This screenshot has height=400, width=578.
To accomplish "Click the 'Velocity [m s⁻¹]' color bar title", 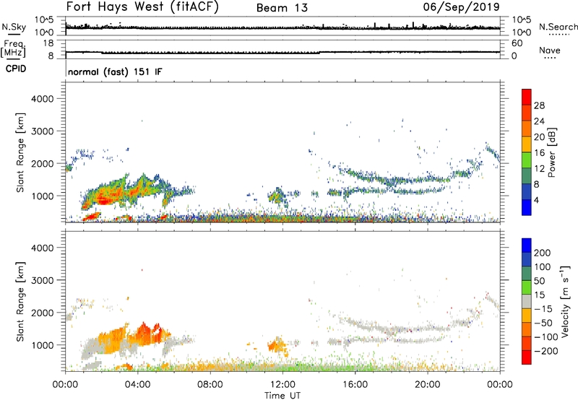I will click(564, 301).
